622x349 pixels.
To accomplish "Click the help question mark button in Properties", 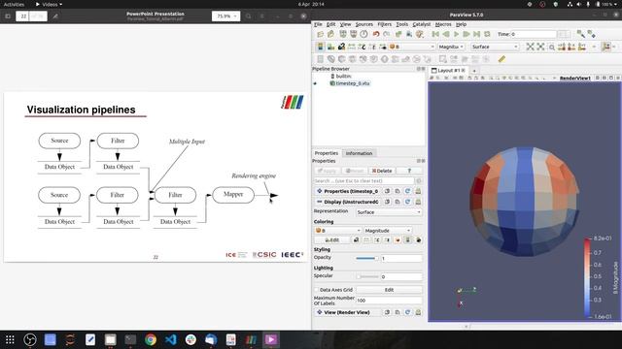I will click(409, 171).
